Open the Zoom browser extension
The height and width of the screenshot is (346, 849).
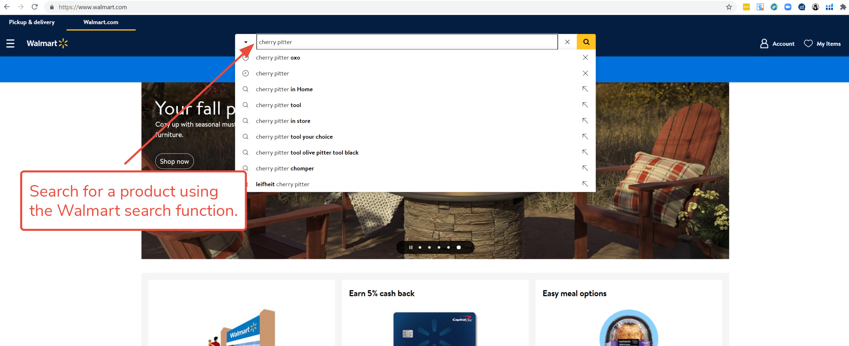click(788, 7)
